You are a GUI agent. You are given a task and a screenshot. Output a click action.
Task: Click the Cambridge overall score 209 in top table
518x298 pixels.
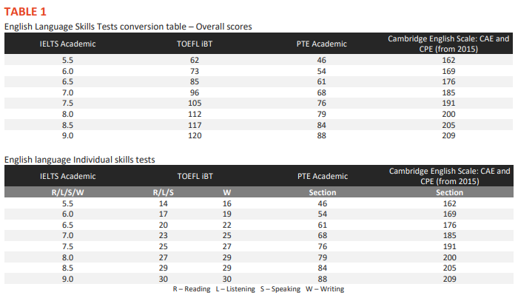click(448, 135)
